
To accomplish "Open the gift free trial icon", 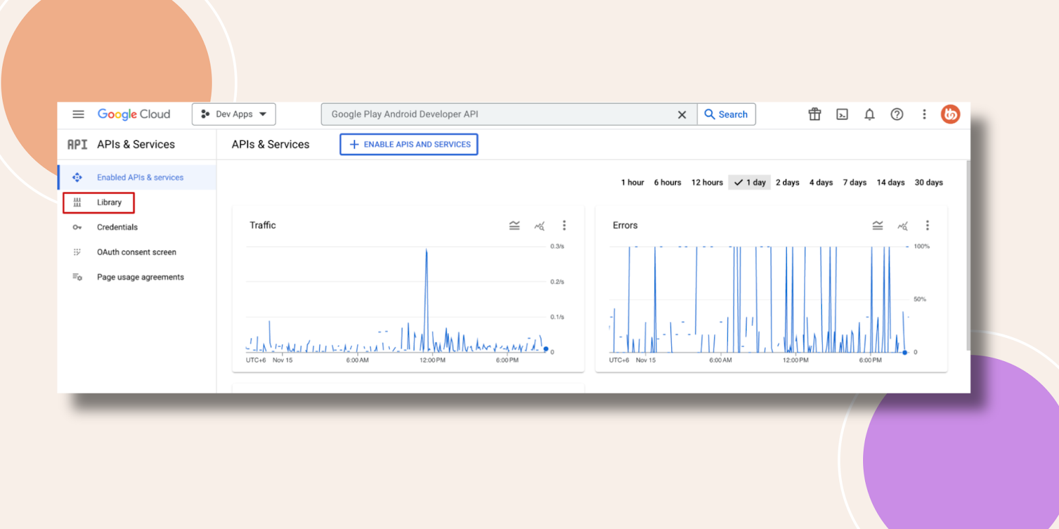I will pos(815,114).
